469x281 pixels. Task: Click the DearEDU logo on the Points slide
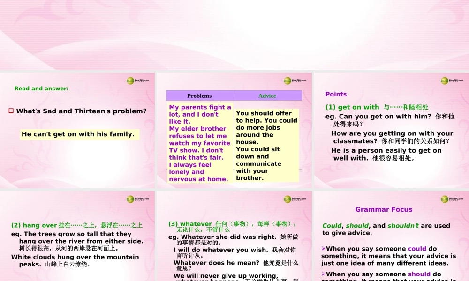pos(446,80)
